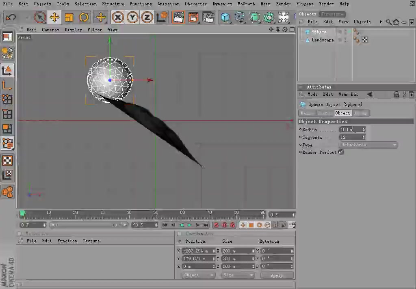Open the Type dropdown showing Octahedron
Image resolution: width=416 pixels, height=289 pixels.
click(x=368, y=144)
